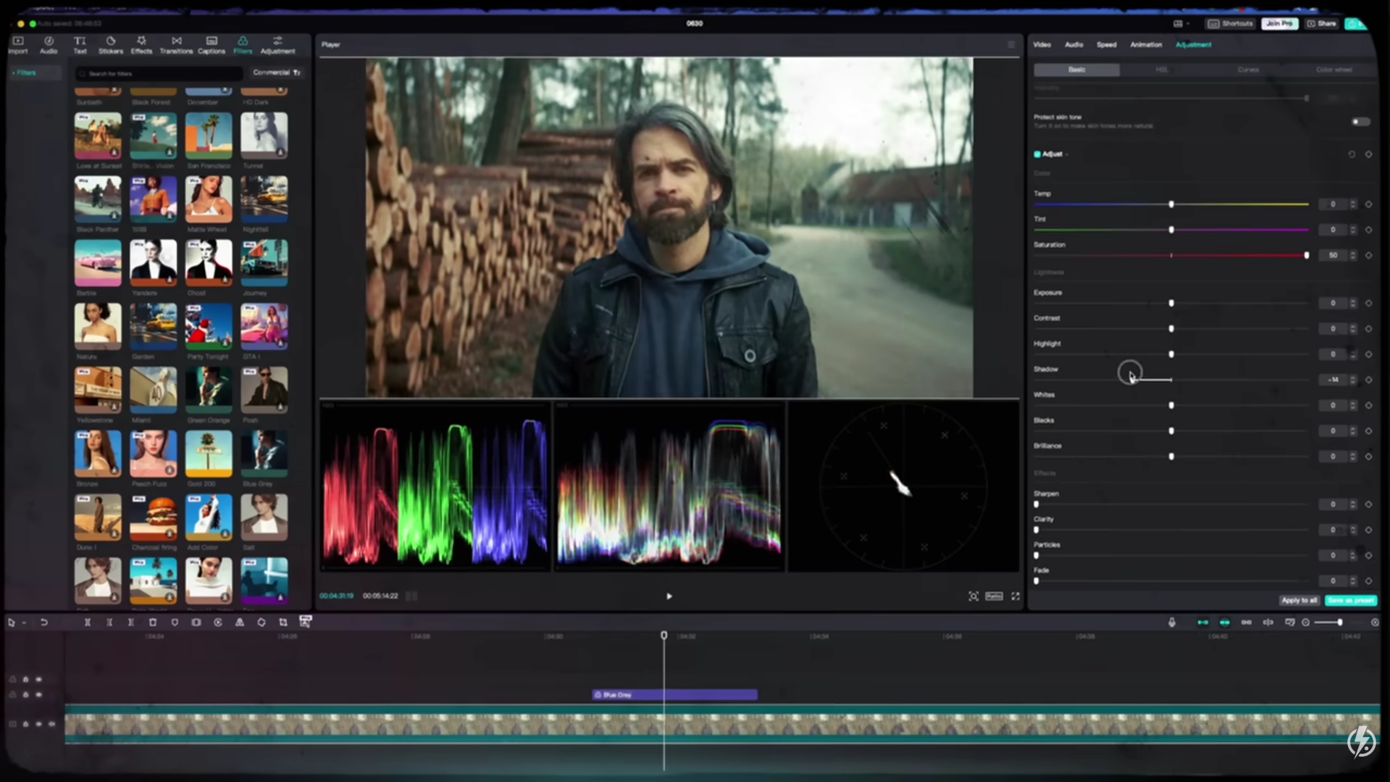The image size is (1390, 782).
Task: Open the layout dropdown in top bar
Action: coord(1181,24)
